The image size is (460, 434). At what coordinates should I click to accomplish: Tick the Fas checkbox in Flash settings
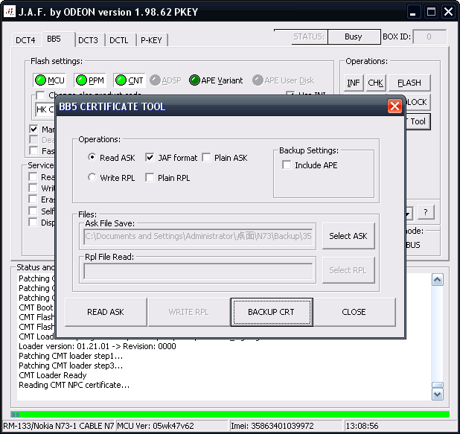[x=33, y=150]
